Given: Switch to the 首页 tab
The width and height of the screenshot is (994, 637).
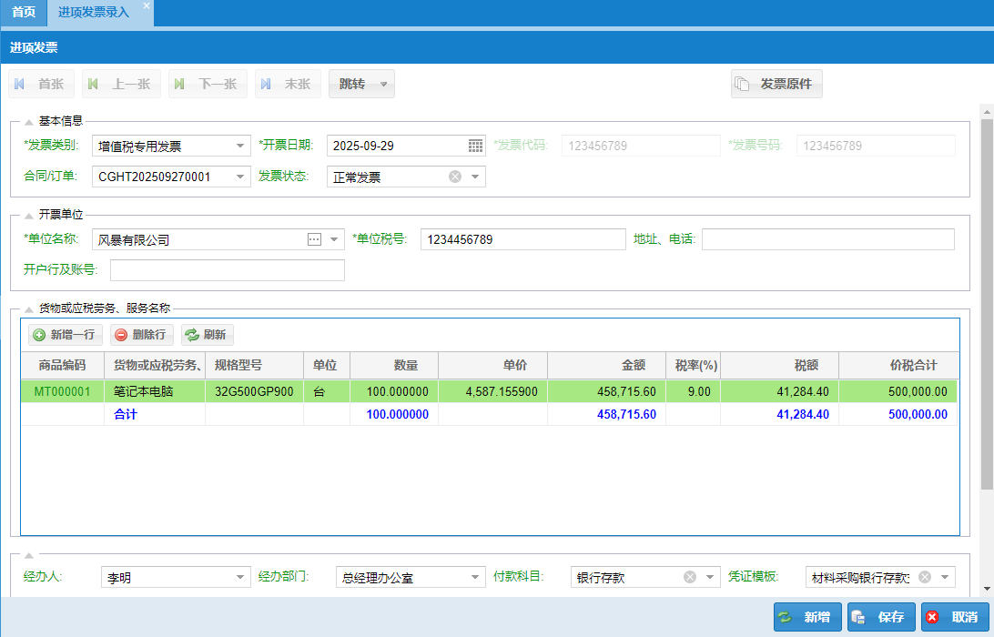Looking at the screenshot, I should [24, 13].
